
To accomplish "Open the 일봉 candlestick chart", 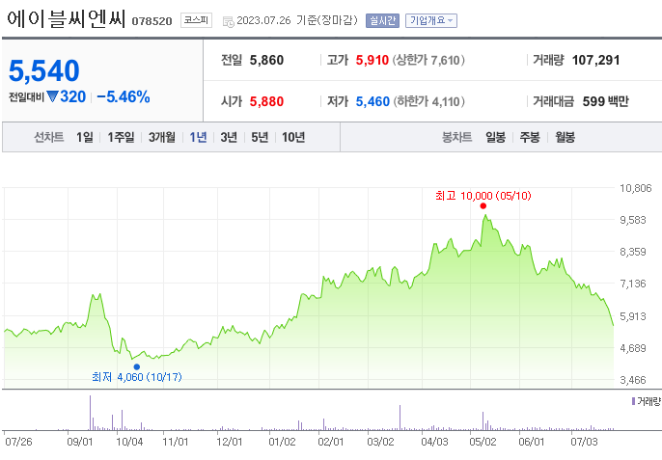I will tap(496, 137).
